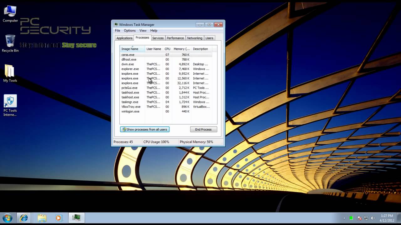401x225 pixels.
Task: Click the green CPU meter tray icon
Action: pos(351,218)
